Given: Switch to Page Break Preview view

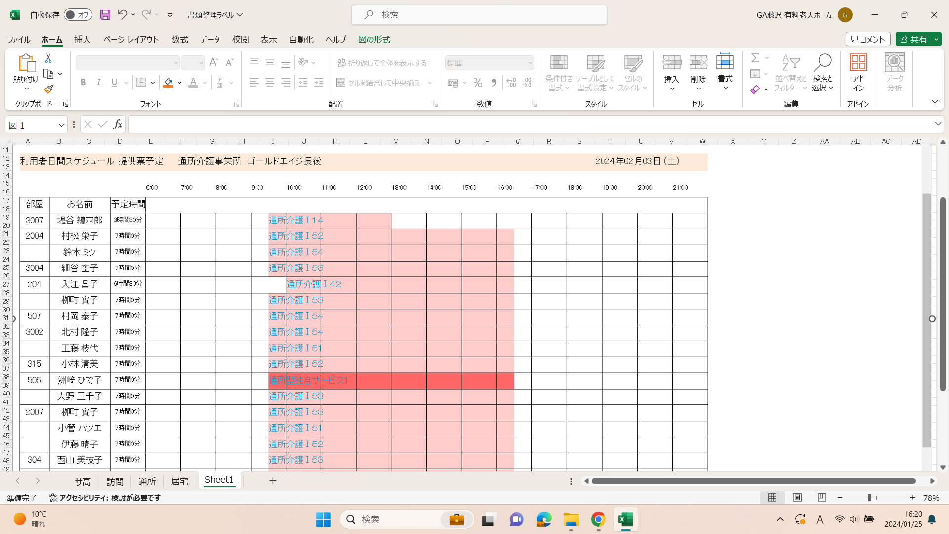Looking at the screenshot, I should tap(821, 498).
